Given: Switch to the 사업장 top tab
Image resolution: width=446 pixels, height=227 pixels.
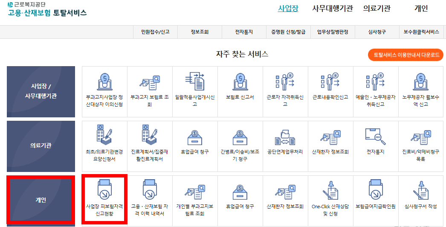Looking at the screenshot, I should (288, 8).
